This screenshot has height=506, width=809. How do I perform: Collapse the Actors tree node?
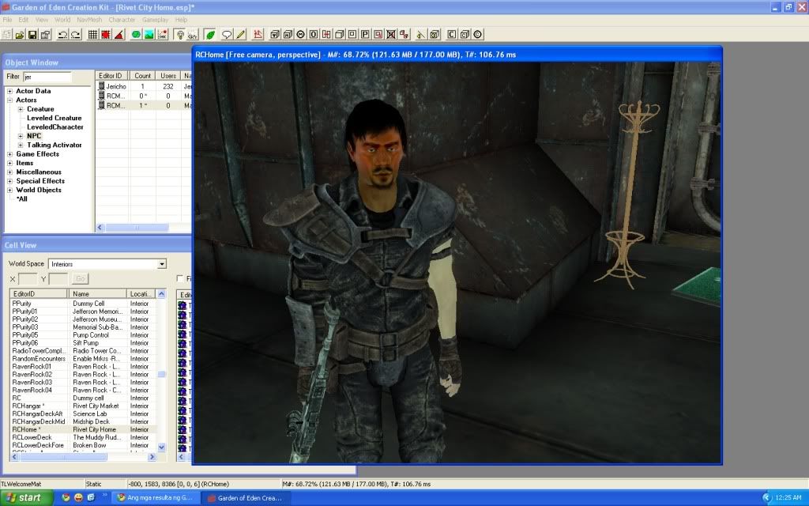click(9, 100)
